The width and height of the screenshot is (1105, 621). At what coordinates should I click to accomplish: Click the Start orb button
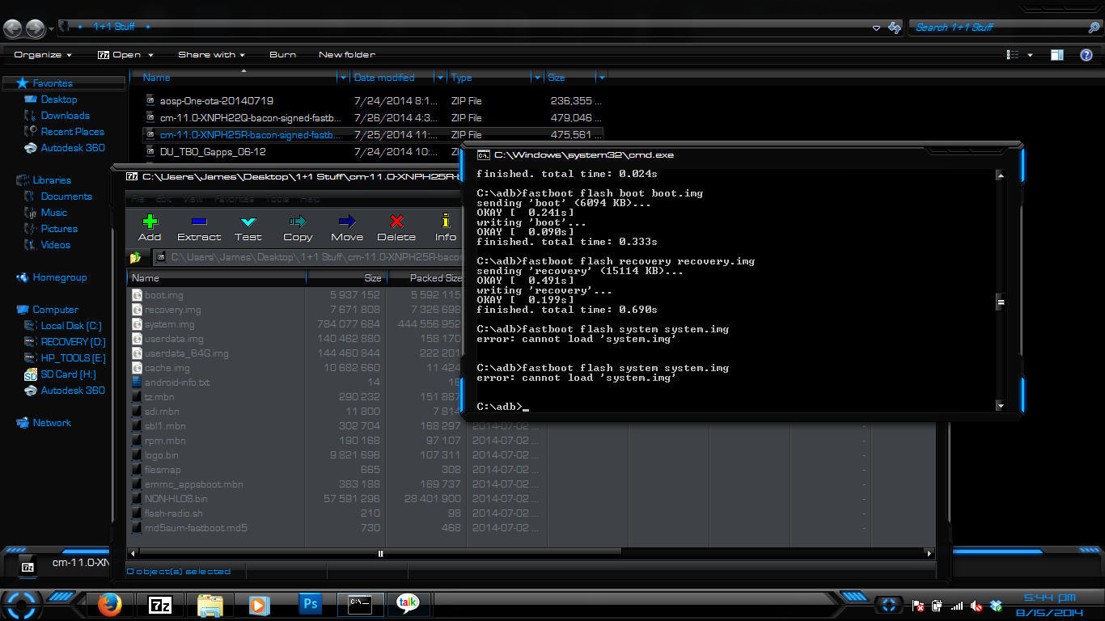pos(22,604)
